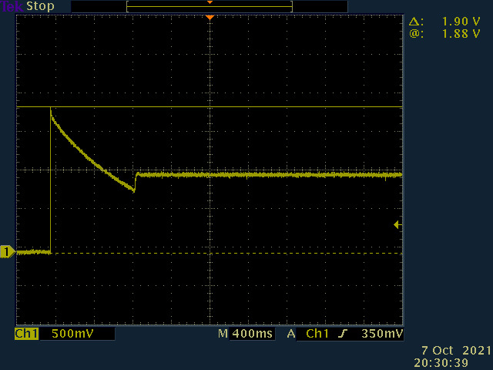Click the record view bracket bar
The height and width of the screenshot is (370, 493).
pyautogui.click(x=210, y=7)
